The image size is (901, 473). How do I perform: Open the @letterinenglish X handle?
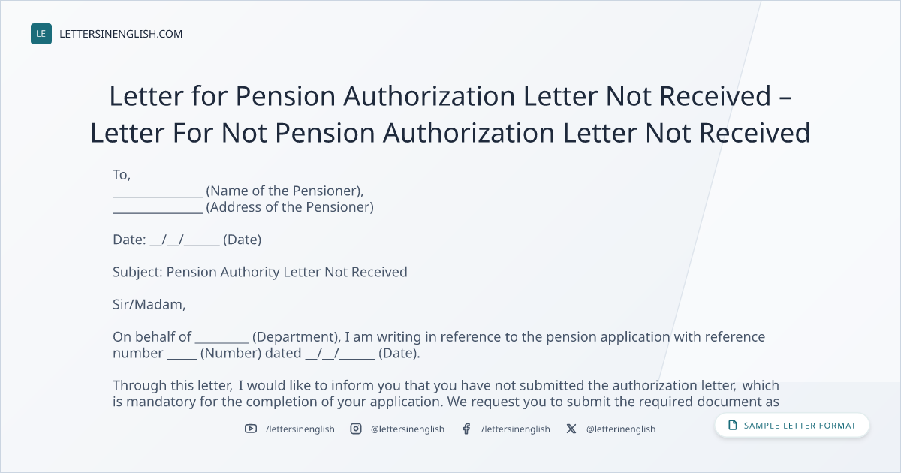(621, 429)
